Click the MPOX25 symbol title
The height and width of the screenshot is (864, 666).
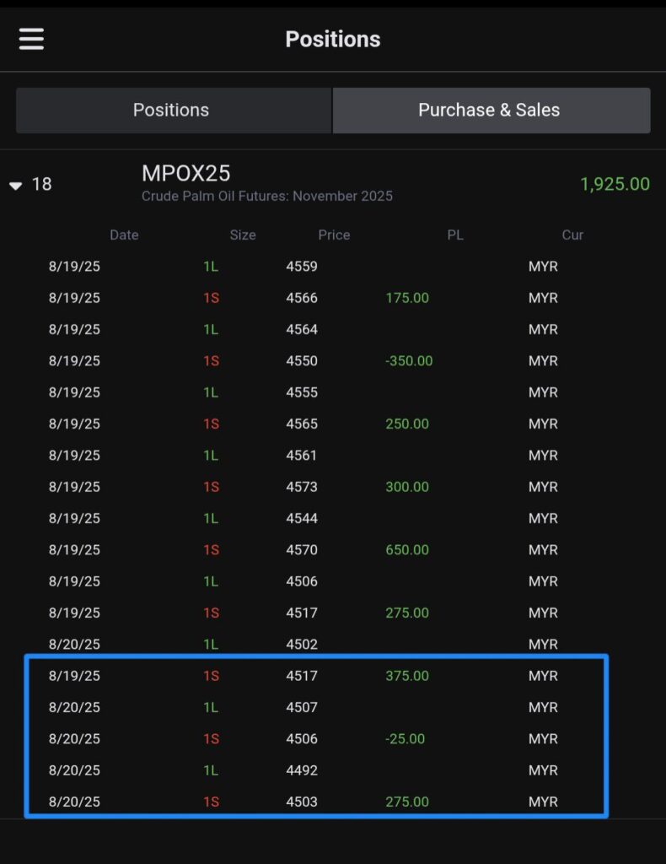[185, 173]
